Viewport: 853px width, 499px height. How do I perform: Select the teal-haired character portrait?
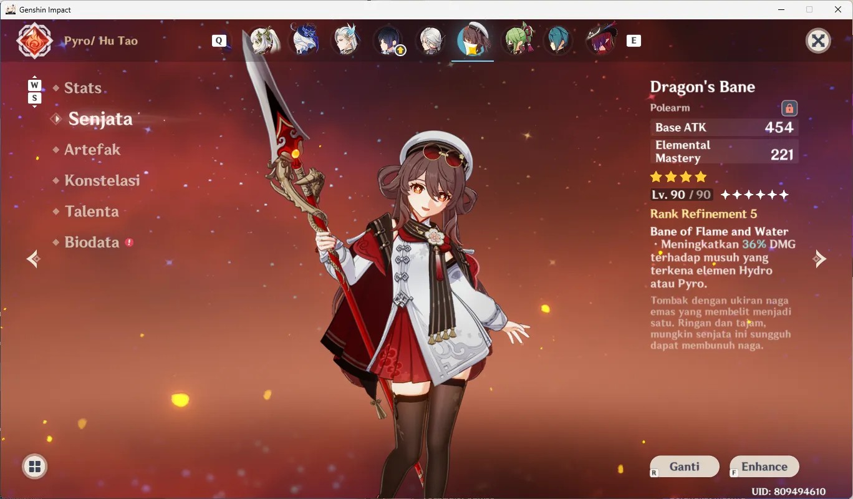coord(558,41)
